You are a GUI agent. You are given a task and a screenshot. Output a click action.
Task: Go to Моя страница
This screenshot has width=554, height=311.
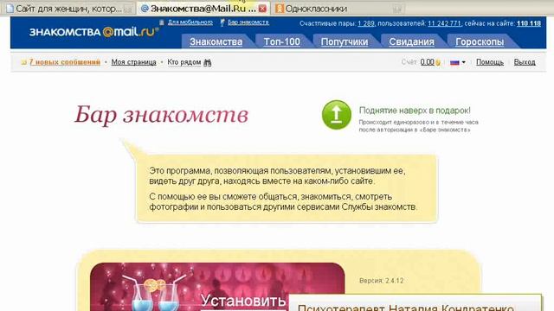click(133, 62)
